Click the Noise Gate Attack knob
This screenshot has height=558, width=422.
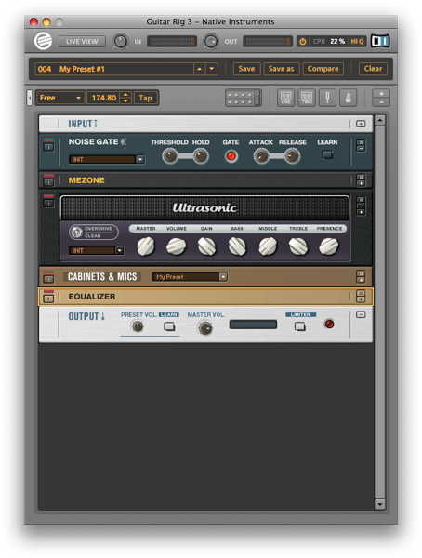[261, 156]
